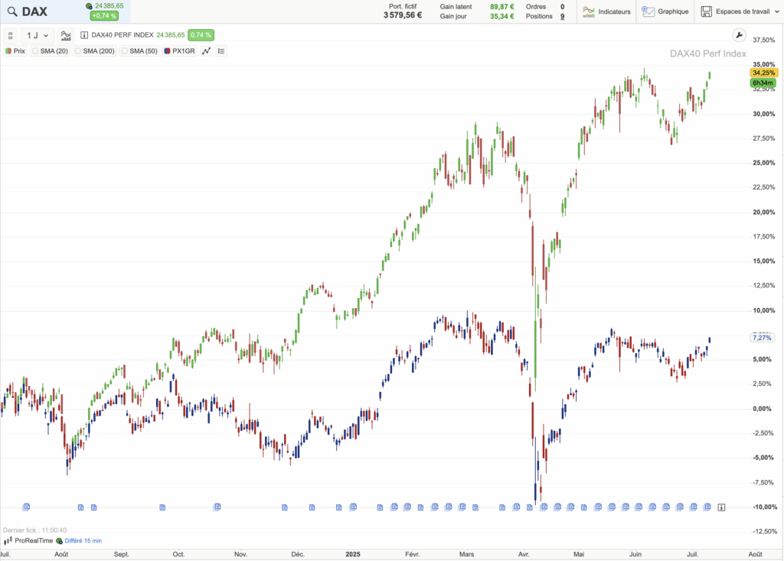Open the chart style icon next to timeframe

tap(66, 35)
